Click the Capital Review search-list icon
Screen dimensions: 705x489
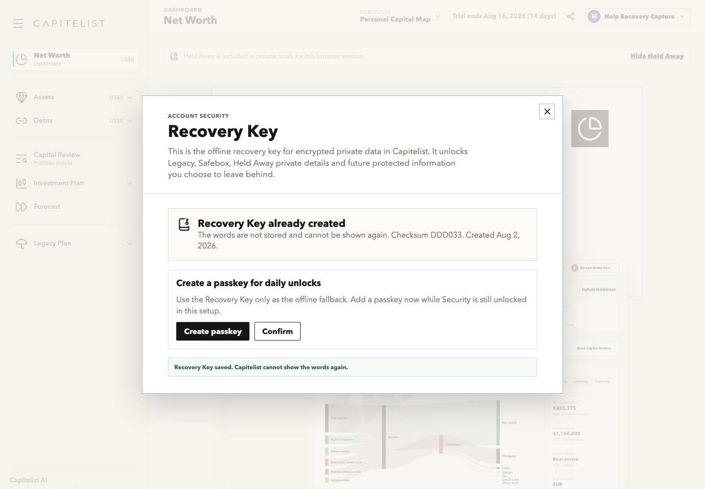click(22, 158)
